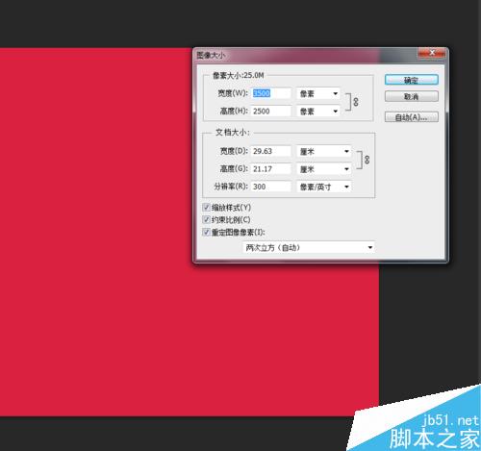The image size is (481, 451).
Task: Click the pixel height field showing 2500
Action: pyautogui.click(x=271, y=112)
